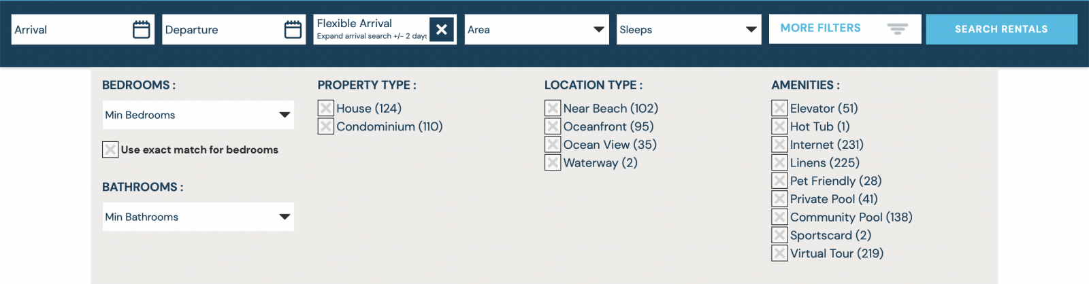The width and height of the screenshot is (1089, 284).
Task: Check the Condominium property type filter
Action: click(x=326, y=126)
